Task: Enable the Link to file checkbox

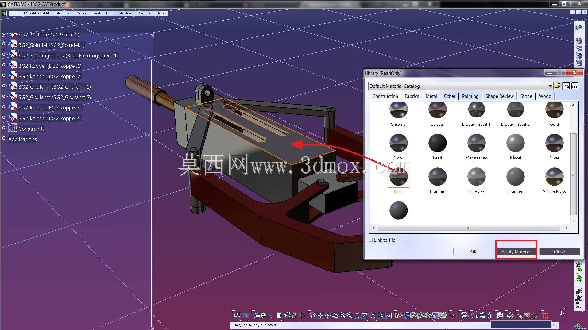Action: coord(371,240)
